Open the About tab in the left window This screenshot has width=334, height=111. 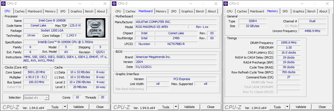101,11
